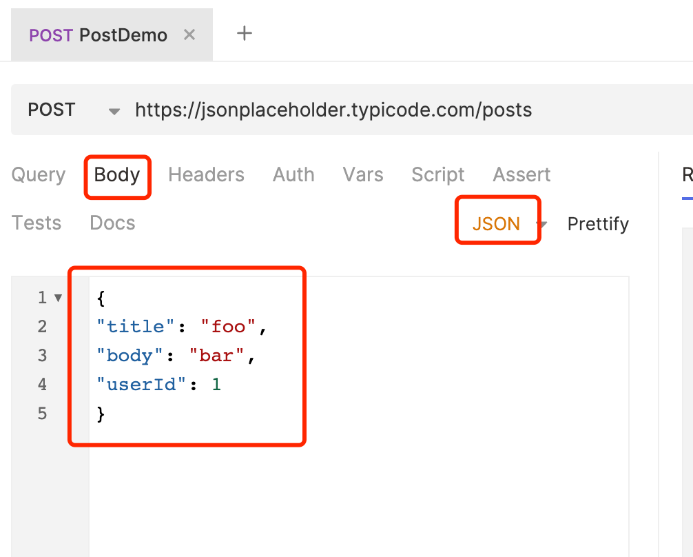Select the POST PostDemo tab
The width and height of the screenshot is (693, 557).
tap(98, 35)
